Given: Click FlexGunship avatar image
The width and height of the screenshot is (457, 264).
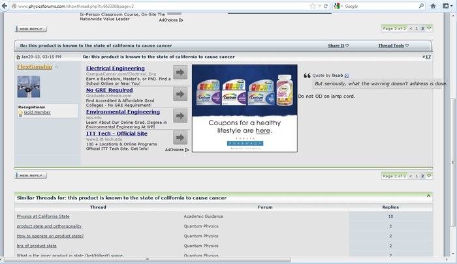Looking at the screenshot, I should pyautogui.click(x=29, y=87).
